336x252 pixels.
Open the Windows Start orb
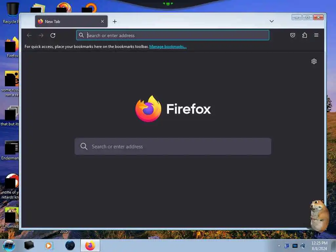point(9,245)
